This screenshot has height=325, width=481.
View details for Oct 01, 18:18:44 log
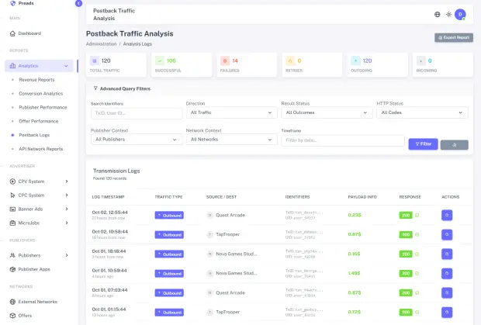click(447, 254)
